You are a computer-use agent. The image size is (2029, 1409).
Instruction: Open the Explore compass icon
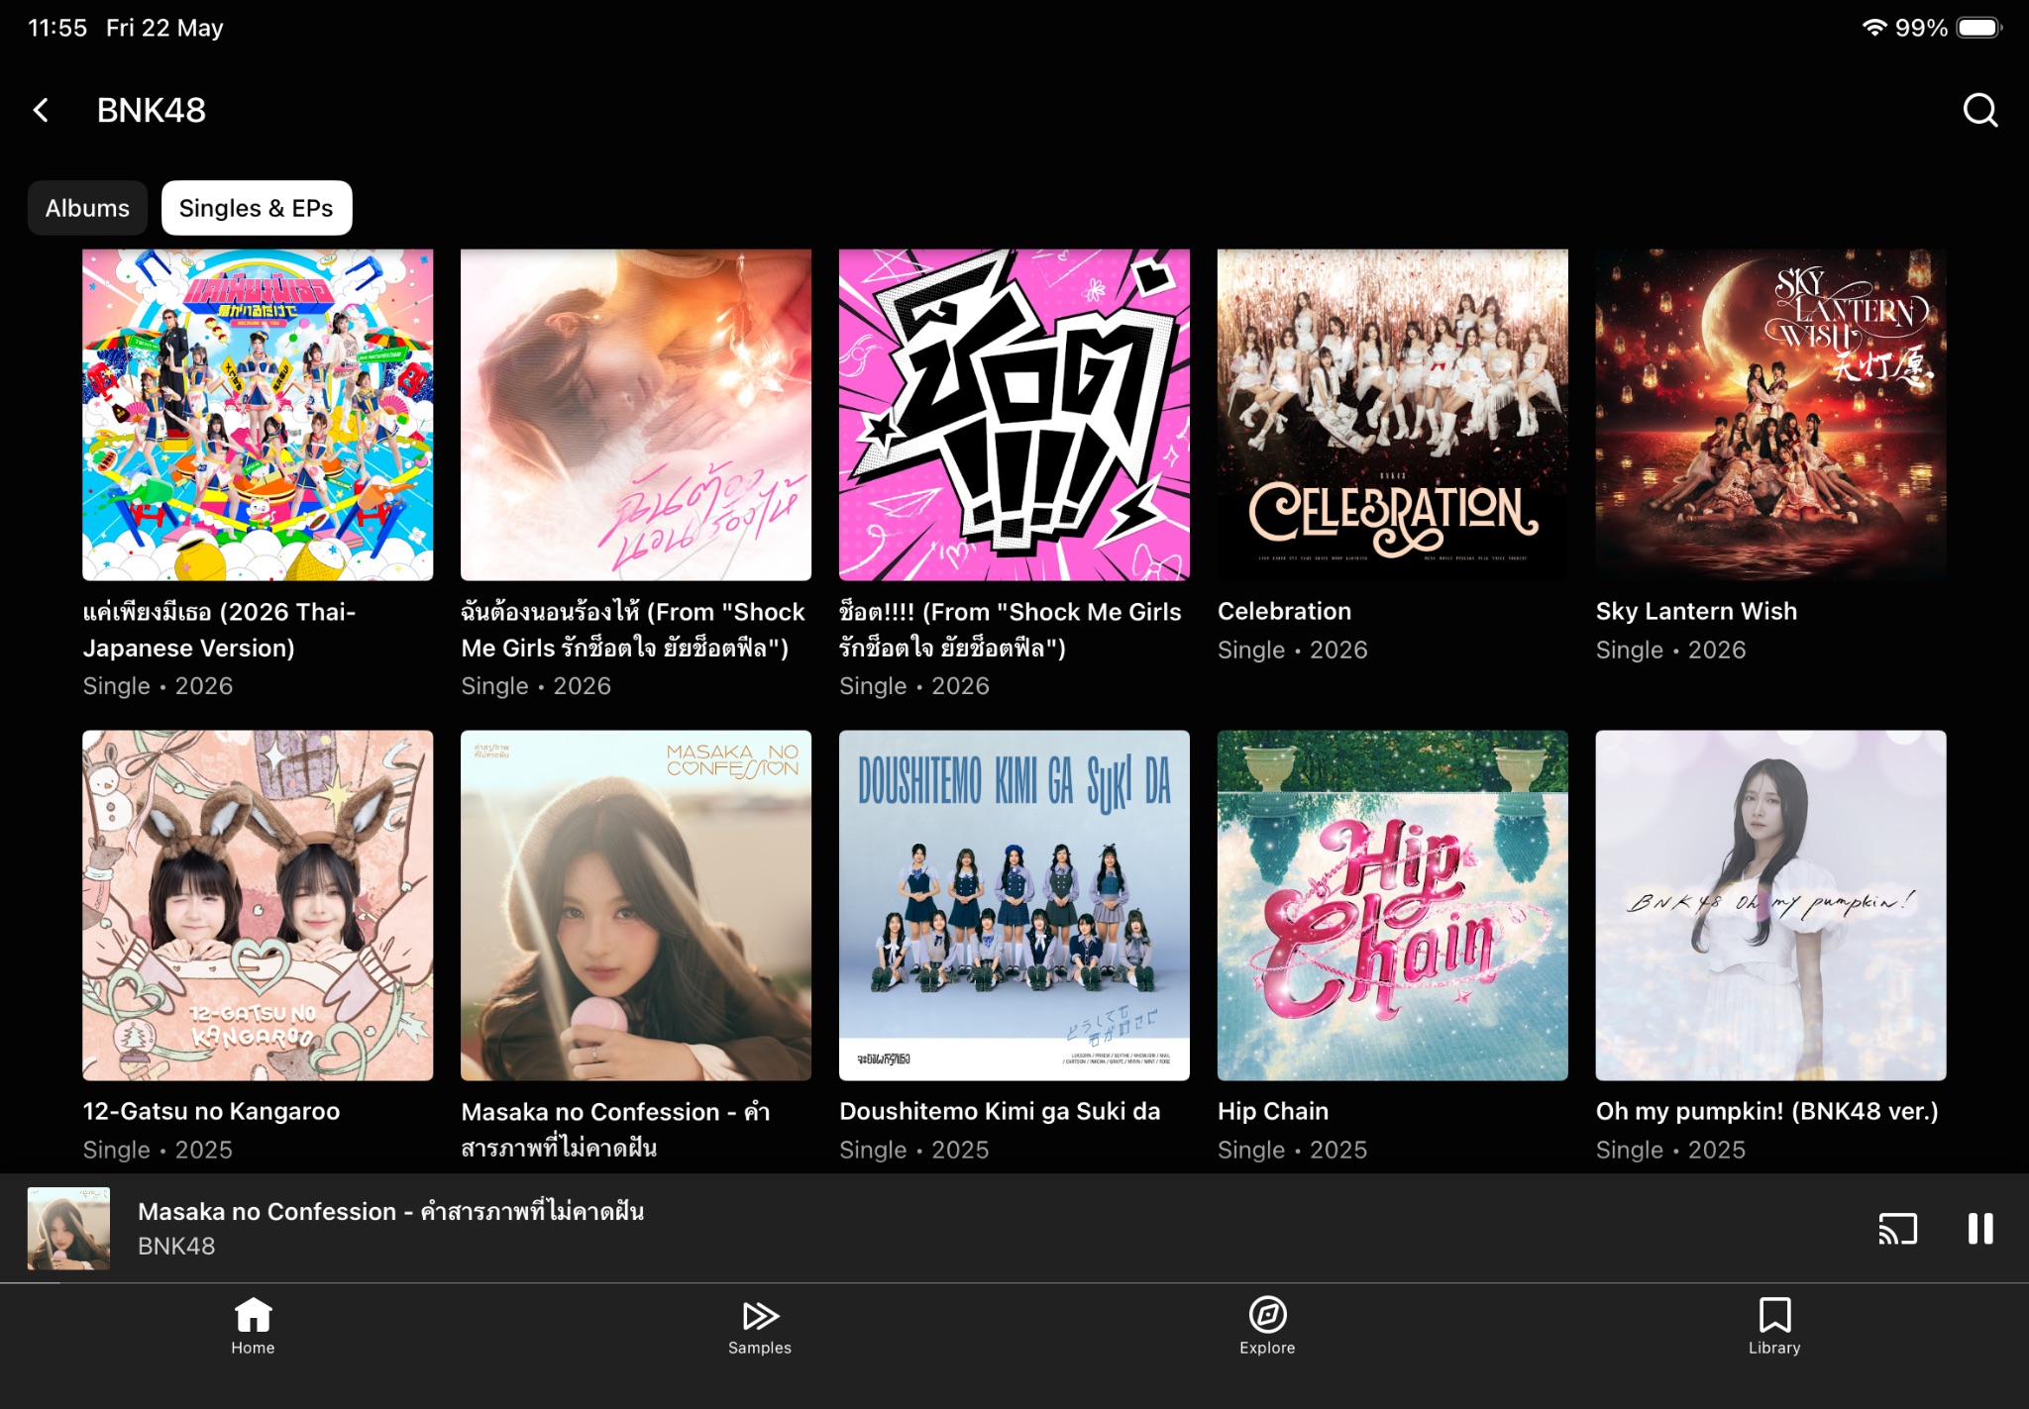[1267, 1315]
